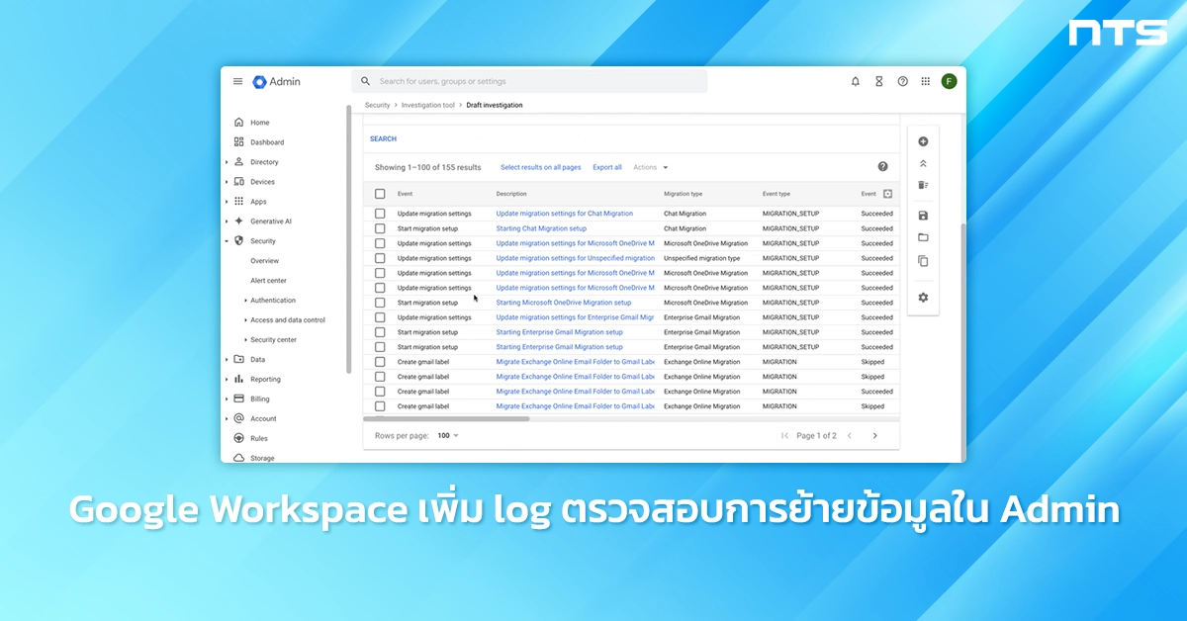The height and width of the screenshot is (621, 1187).
Task: Select Apps in the sidebar
Action: coord(258,202)
